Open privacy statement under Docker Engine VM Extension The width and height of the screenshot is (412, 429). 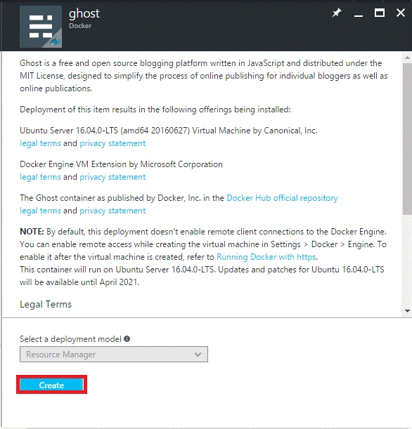112,177
